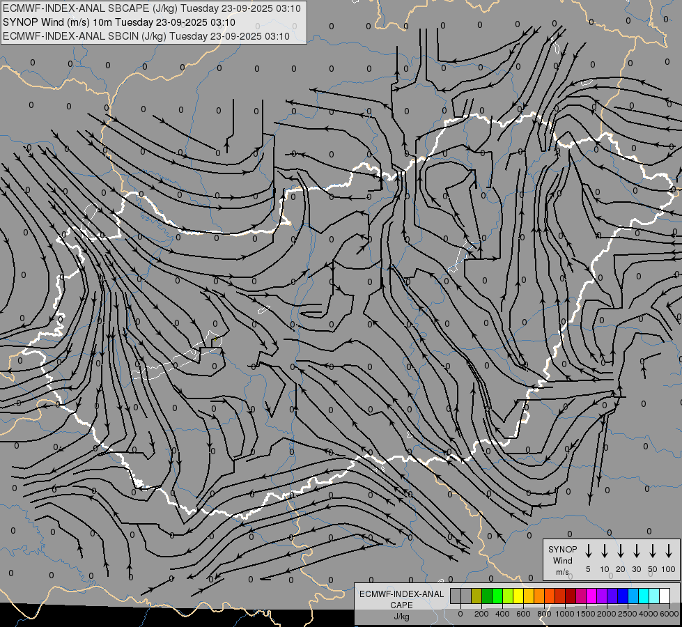Select the bright green CAPE legend swatch
682x627 pixels.
tap(497, 596)
